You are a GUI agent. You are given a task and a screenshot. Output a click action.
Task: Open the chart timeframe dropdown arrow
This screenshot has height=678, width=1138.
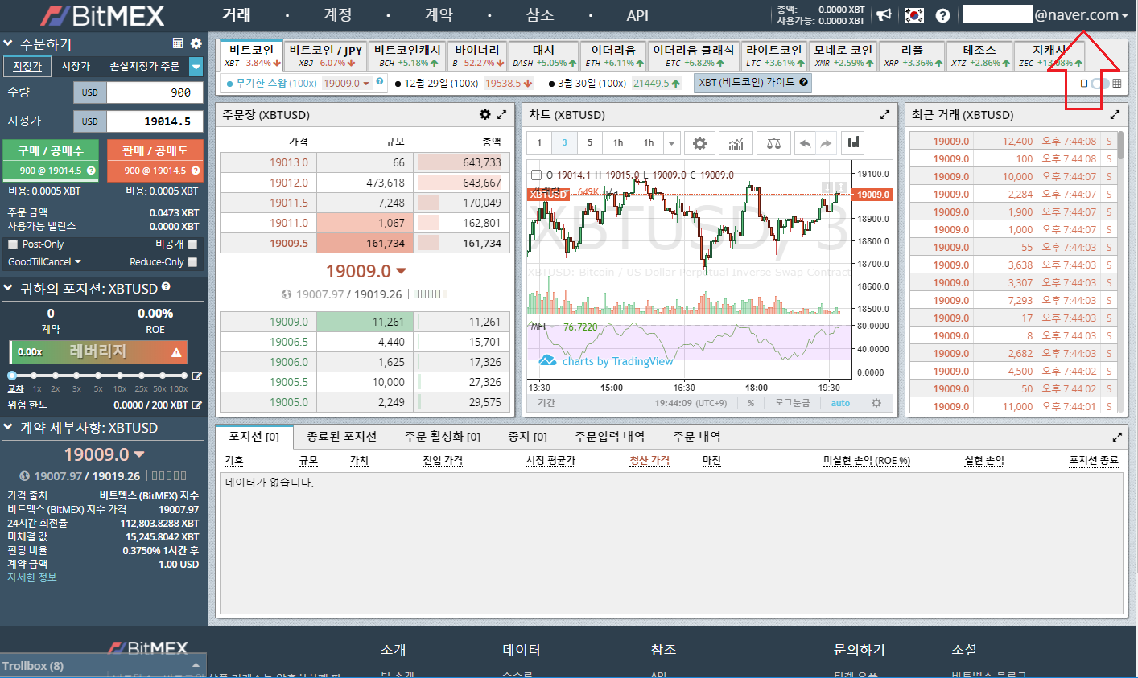tap(672, 143)
